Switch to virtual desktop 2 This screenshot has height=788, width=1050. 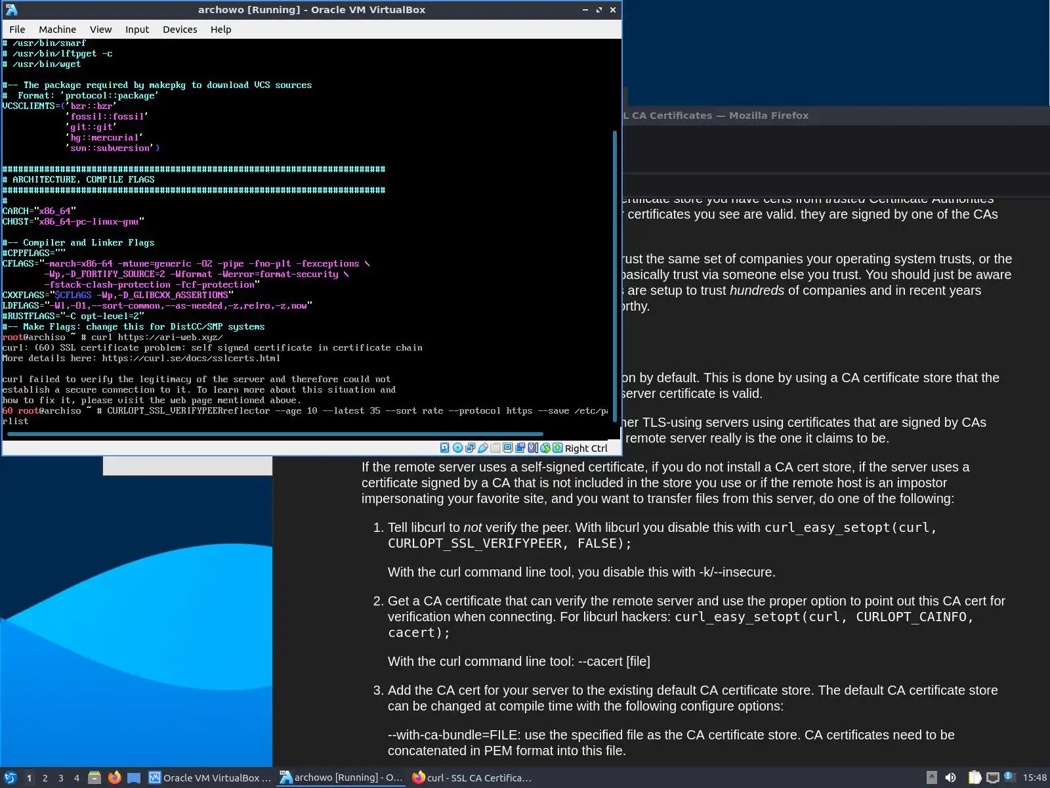45,778
